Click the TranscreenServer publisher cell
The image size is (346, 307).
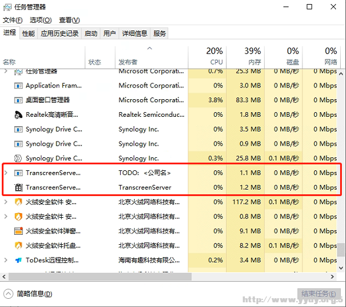click(x=145, y=187)
